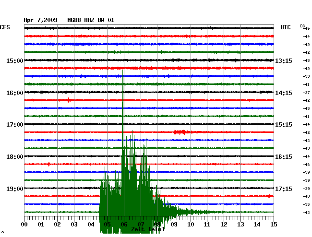Screen dimensions: 312x237
Task: Click minute axis tick label "02"
Action: (x=57, y=225)
